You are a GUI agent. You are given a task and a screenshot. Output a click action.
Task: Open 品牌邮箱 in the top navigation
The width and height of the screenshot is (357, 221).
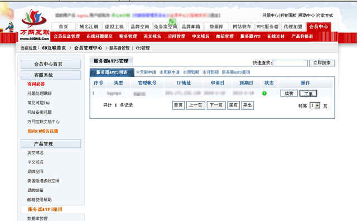coord(191,27)
